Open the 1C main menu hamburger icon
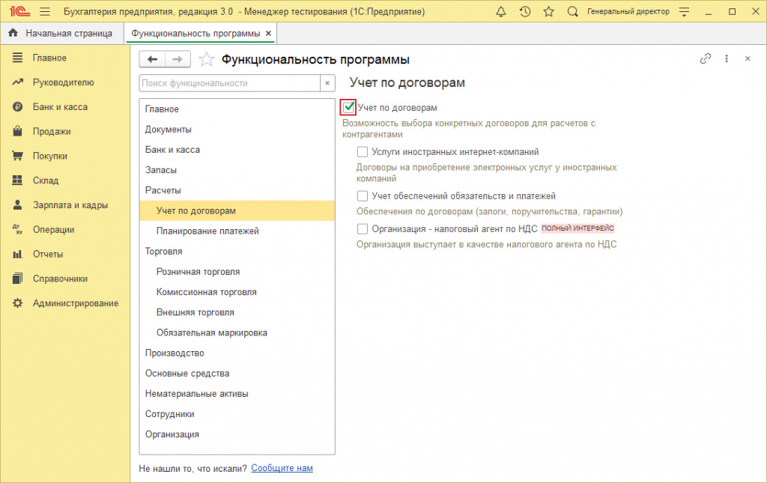767x483 pixels. (x=45, y=11)
